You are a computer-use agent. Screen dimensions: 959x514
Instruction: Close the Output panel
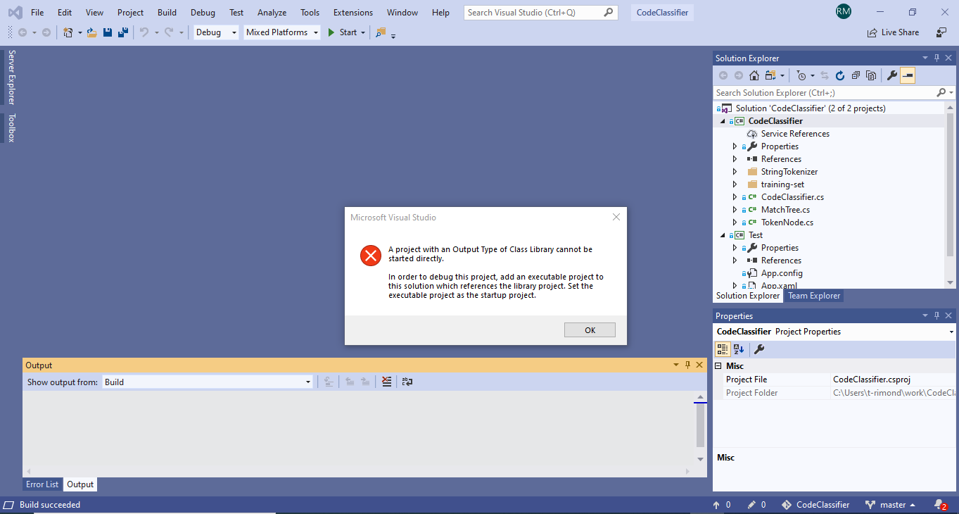pos(699,365)
